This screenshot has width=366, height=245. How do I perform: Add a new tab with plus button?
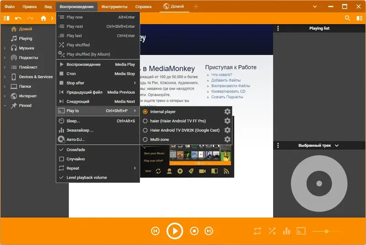196,6
